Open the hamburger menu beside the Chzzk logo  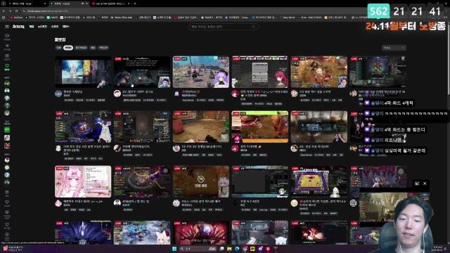tap(7, 27)
